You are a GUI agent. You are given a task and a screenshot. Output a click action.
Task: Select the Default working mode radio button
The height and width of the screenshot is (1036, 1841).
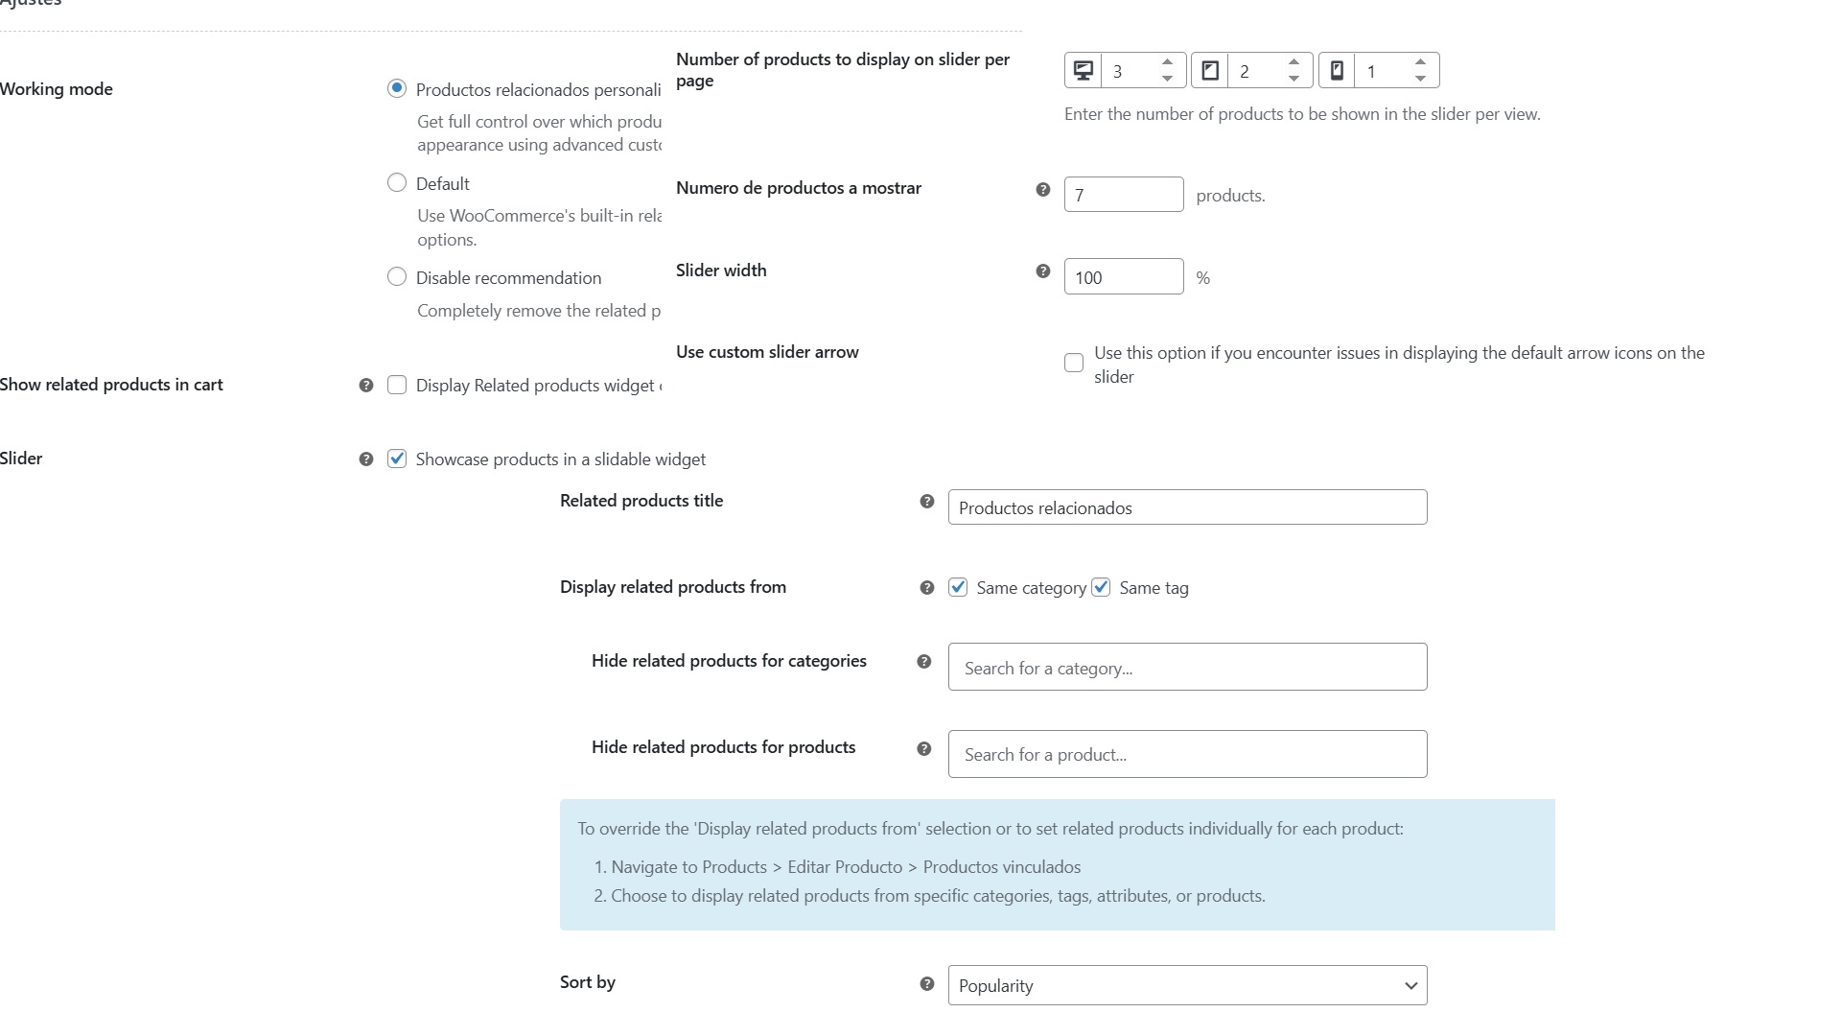(397, 182)
